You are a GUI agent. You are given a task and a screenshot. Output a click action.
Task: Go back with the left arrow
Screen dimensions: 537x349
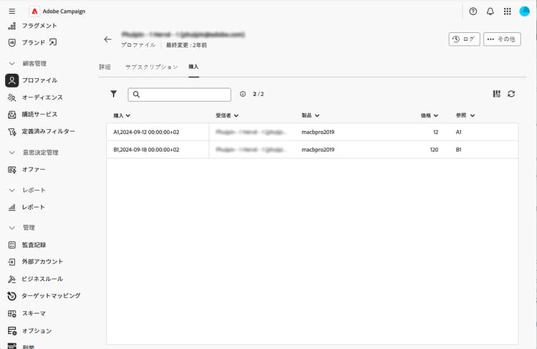pos(108,39)
